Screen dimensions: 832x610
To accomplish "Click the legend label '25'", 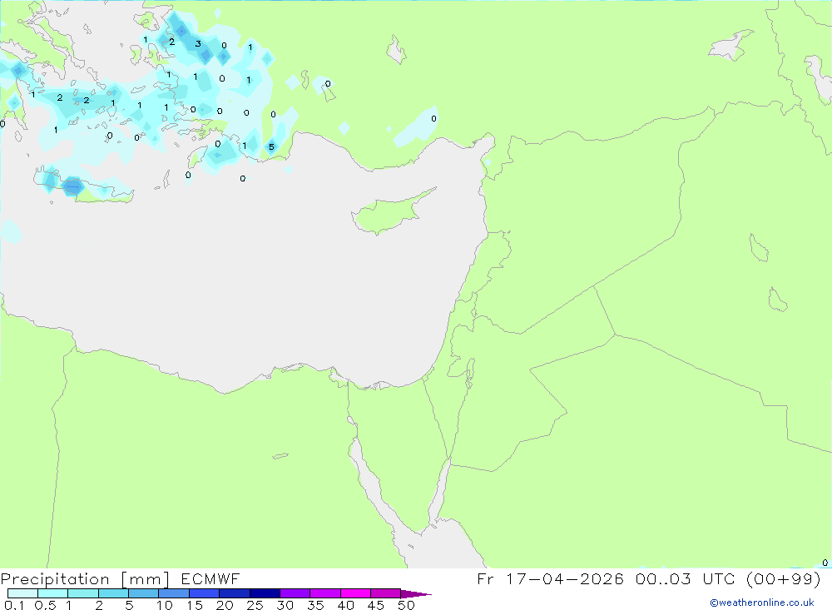I will pyautogui.click(x=255, y=605).
